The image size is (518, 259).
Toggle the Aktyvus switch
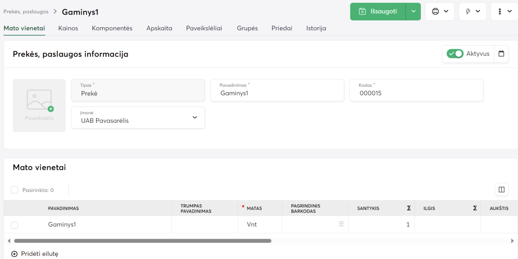point(455,54)
